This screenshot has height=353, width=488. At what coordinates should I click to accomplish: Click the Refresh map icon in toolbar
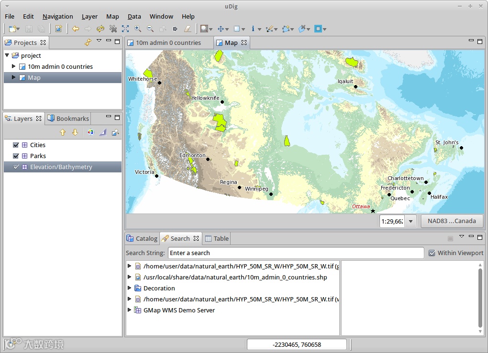coord(100,29)
